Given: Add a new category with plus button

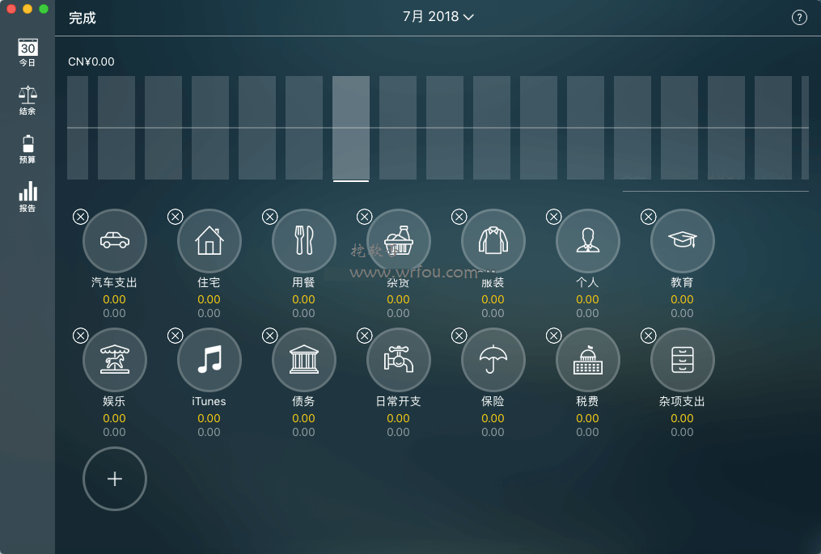Looking at the screenshot, I should coord(114,479).
